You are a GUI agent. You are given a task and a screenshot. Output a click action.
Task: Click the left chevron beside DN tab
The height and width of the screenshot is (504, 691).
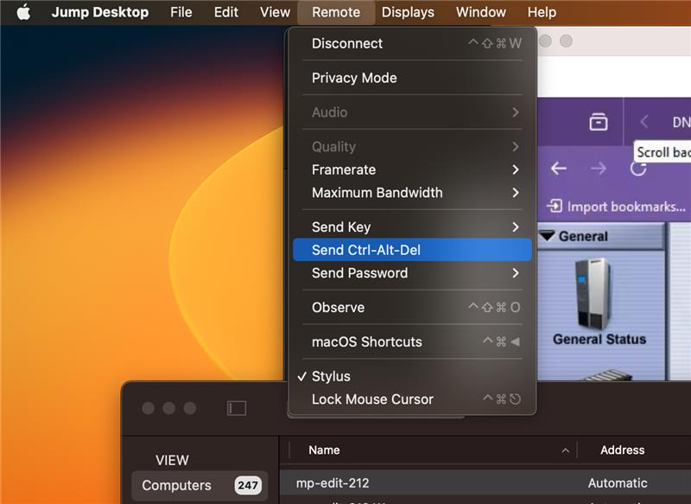(644, 123)
